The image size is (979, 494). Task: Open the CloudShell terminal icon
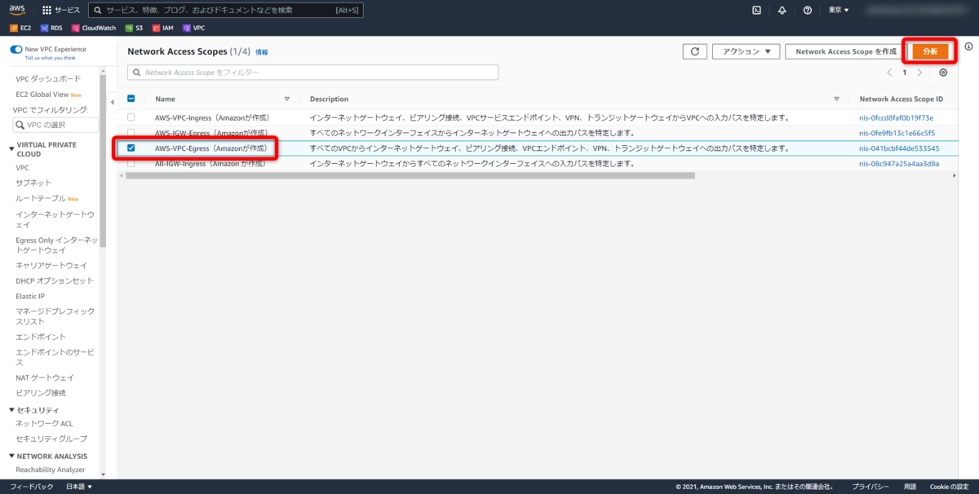point(756,11)
